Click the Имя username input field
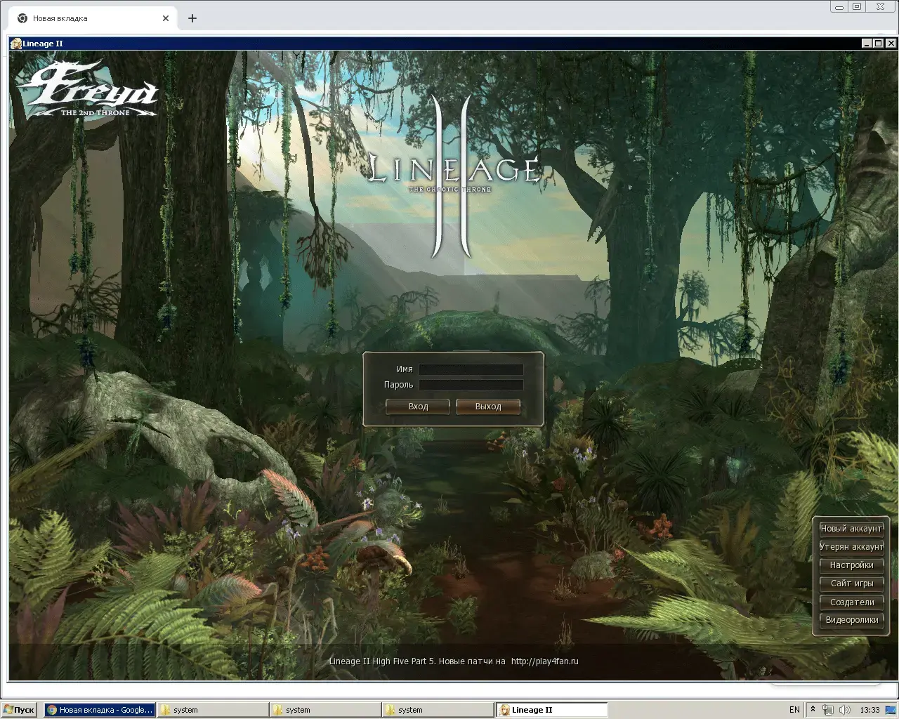 click(x=471, y=369)
